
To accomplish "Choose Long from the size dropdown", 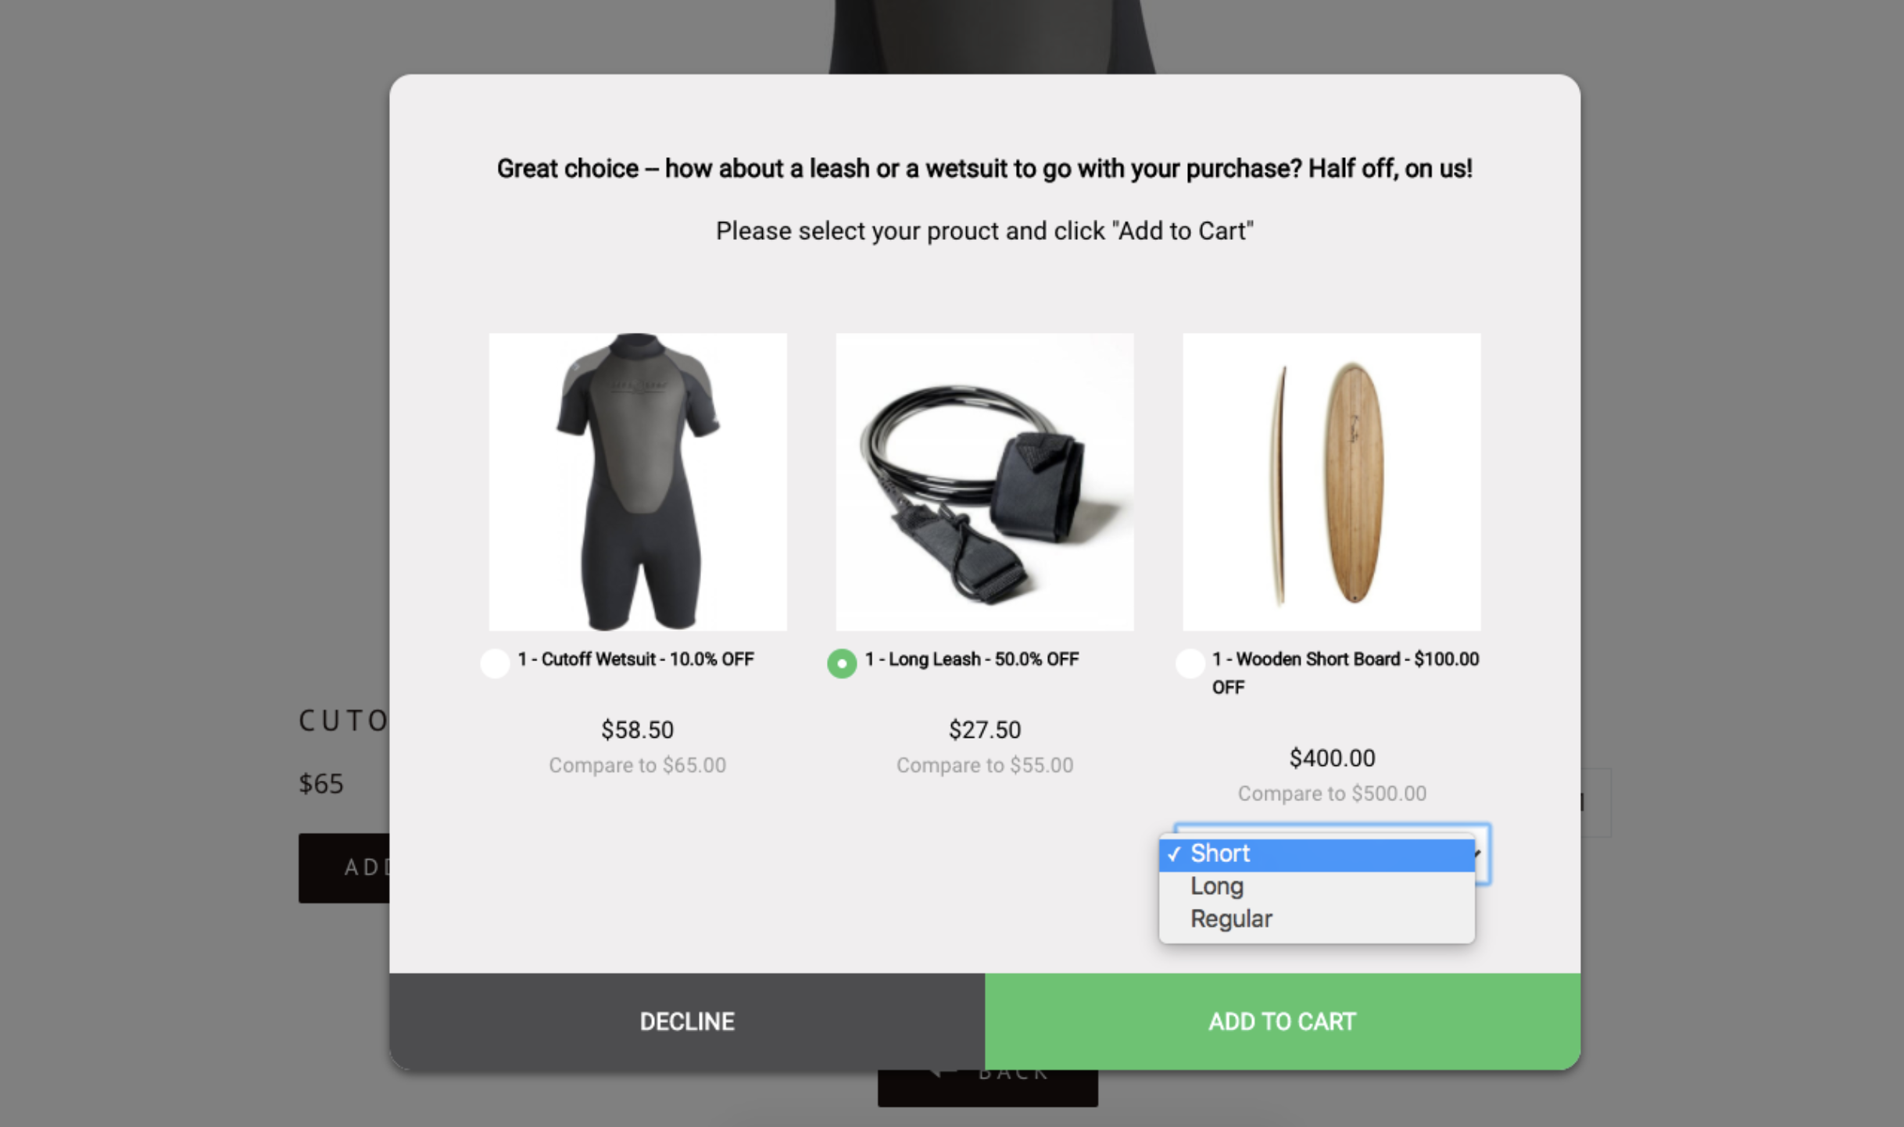I will click(x=1316, y=886).
